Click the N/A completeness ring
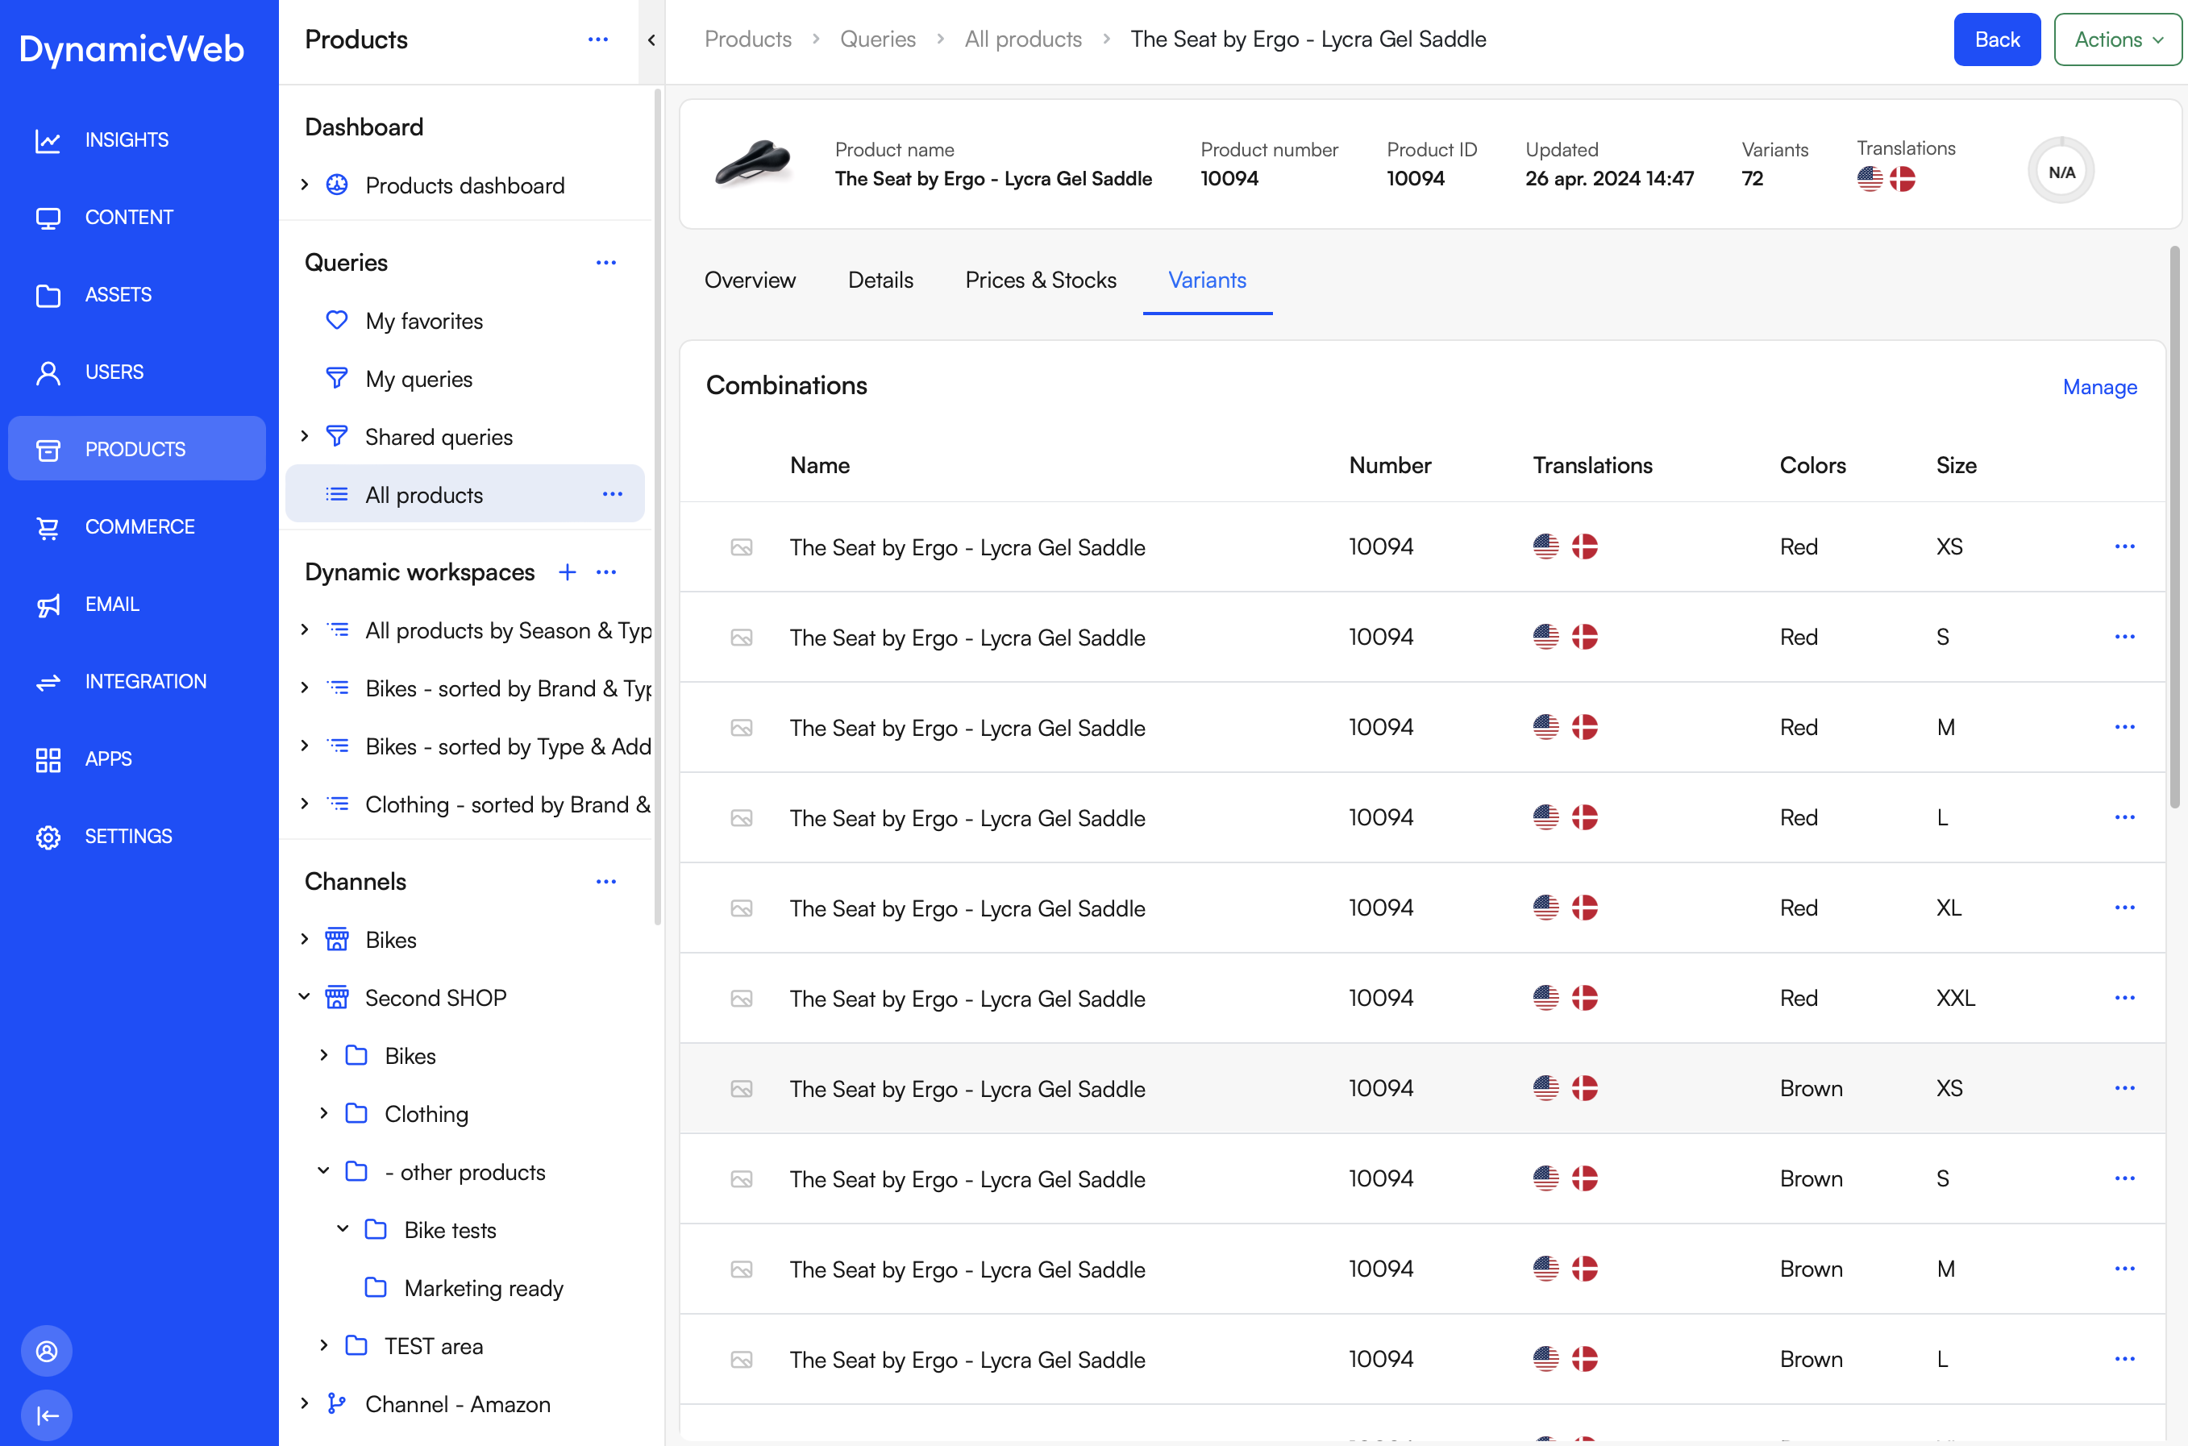This screenshot has height=1446, width=2188. coord(2061,172)
